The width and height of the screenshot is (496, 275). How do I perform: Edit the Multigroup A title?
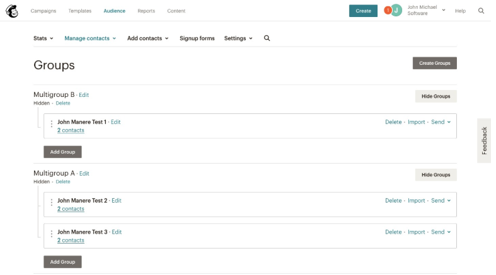pos(84,174)
